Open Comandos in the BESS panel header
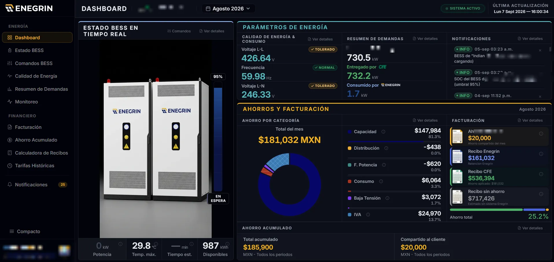Viewport: 554px width, 262px height. click(179, 31)
